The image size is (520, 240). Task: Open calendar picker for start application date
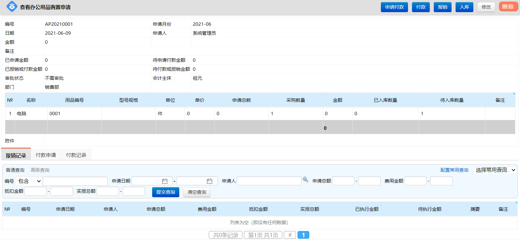click(x=165, y=181)
